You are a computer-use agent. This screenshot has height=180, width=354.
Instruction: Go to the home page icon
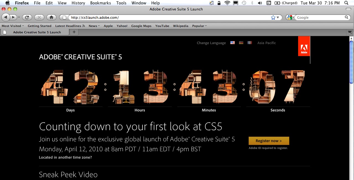[x=51, y=17]
